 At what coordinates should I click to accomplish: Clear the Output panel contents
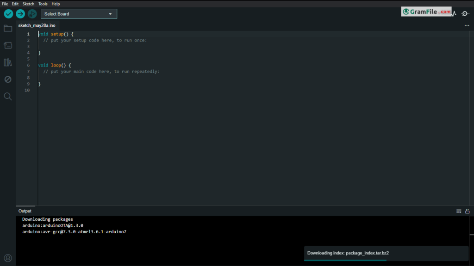click(x=459, y=211)
